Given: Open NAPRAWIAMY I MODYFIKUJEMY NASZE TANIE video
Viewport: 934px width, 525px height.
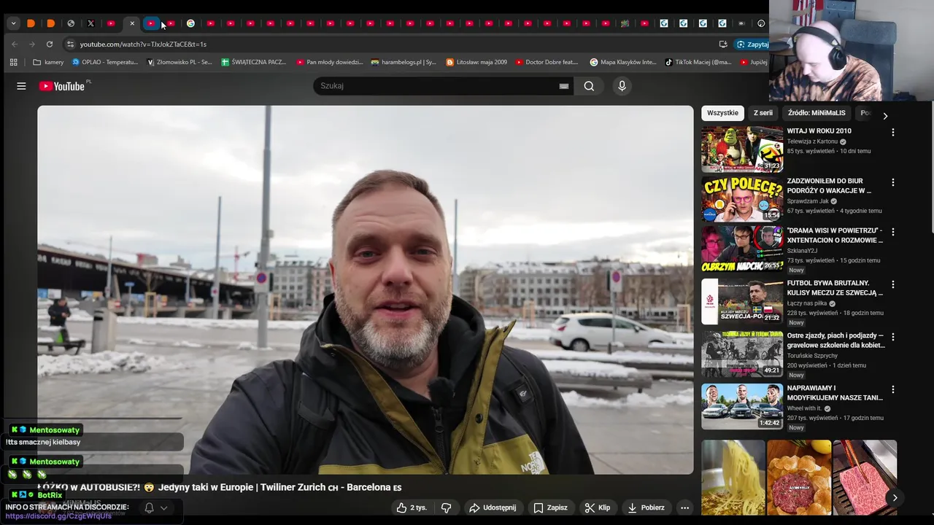Looking at the screenshot, I should 742,406.
